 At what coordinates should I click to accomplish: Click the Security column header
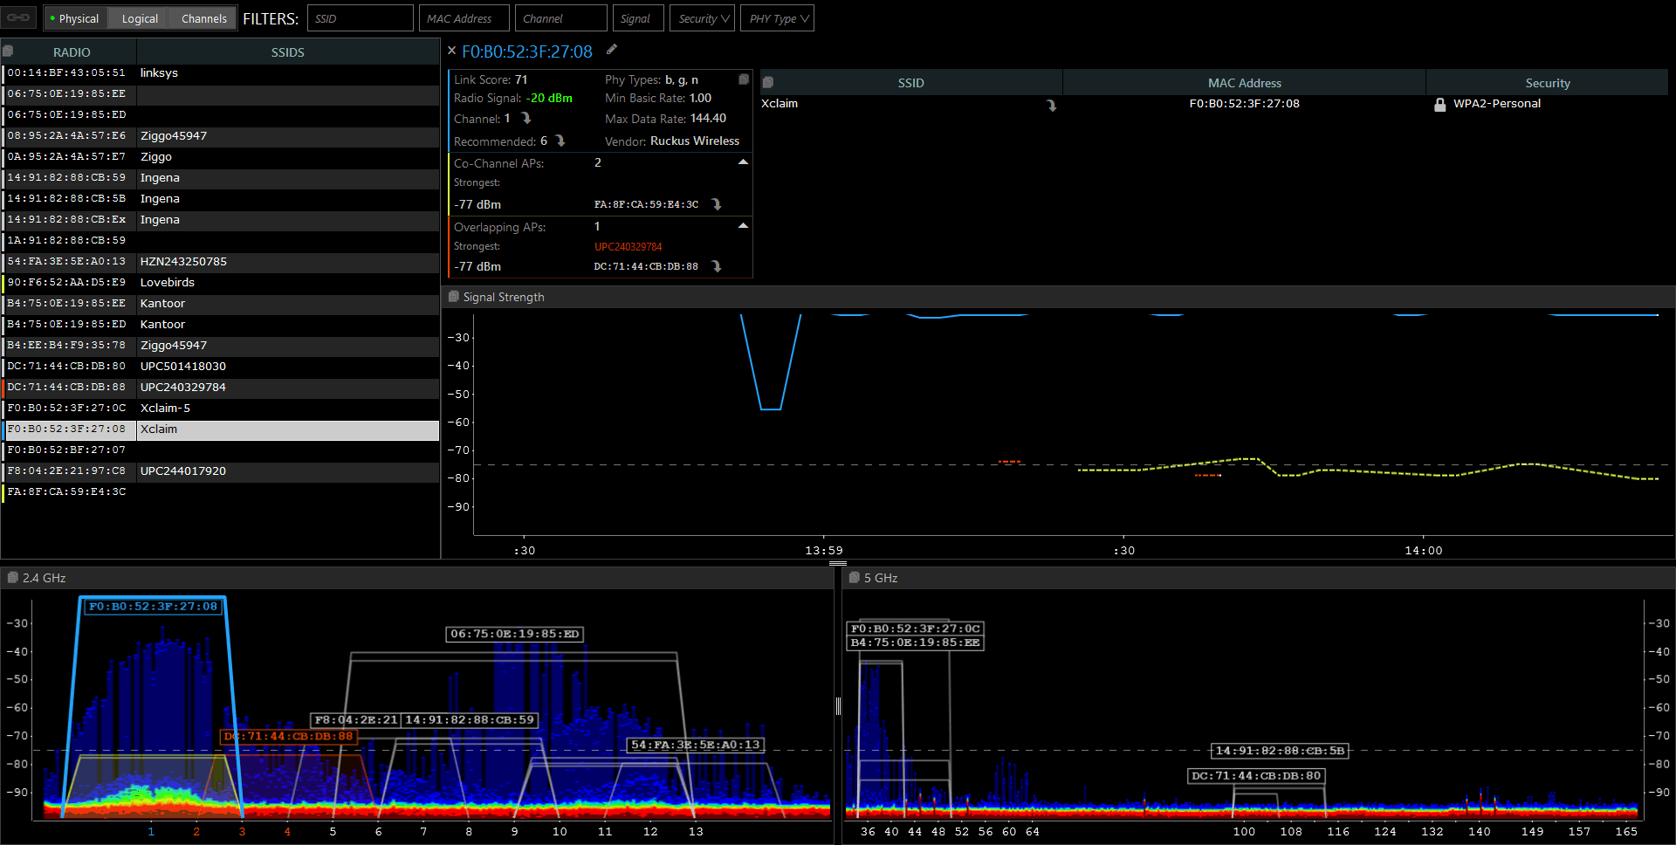pyautogui.click(x=1547, y=83)
